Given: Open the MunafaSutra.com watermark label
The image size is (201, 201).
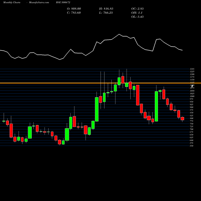Looking at the screenshot, I should [39, 2].
